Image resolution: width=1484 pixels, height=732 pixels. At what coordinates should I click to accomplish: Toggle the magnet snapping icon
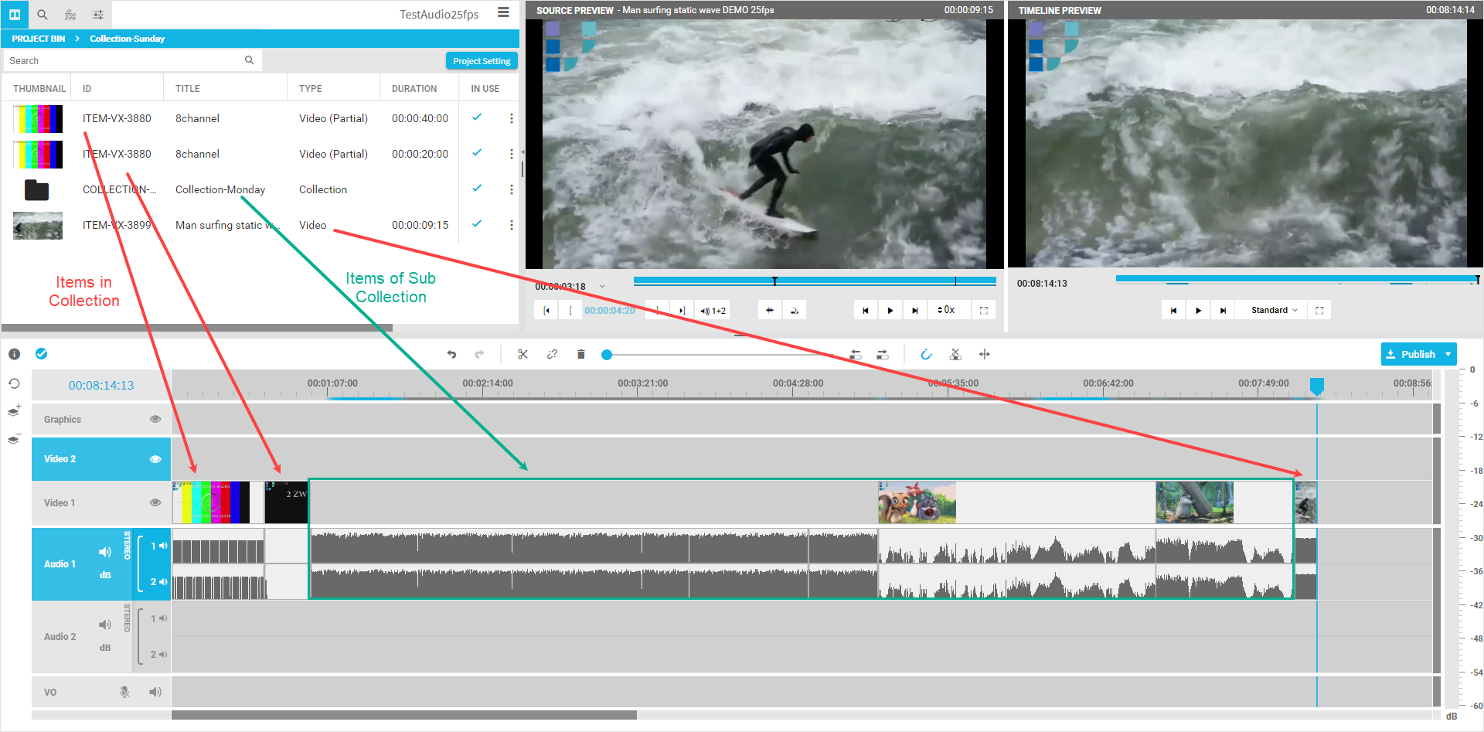click(x=926, y=354)
